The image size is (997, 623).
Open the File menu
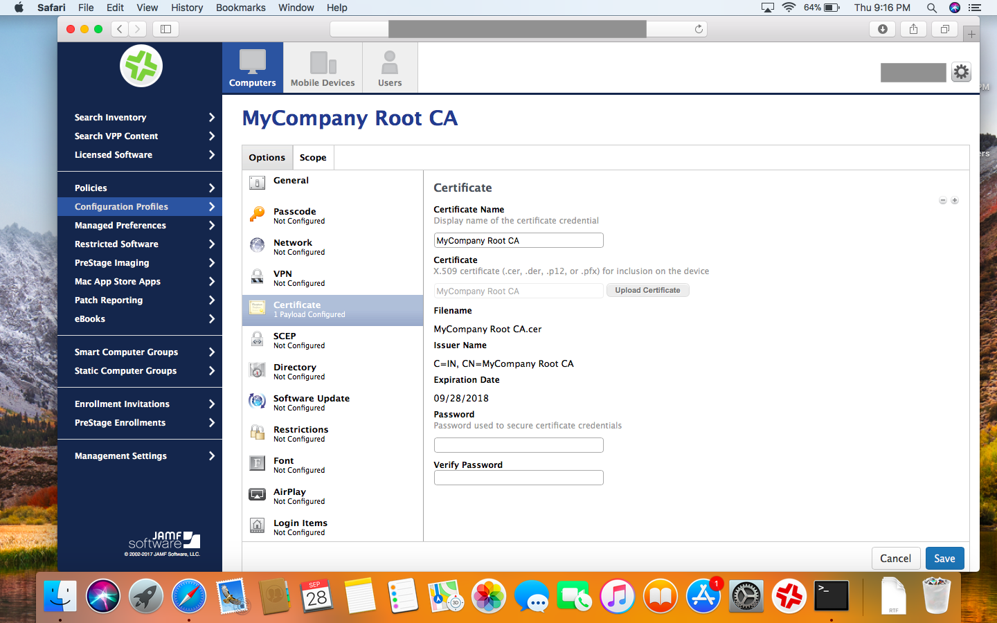(86, 8)
